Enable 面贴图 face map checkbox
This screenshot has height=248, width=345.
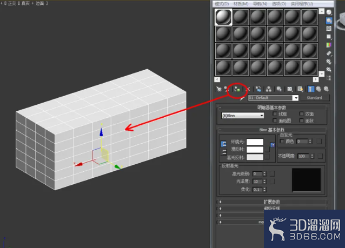point(275,120)
